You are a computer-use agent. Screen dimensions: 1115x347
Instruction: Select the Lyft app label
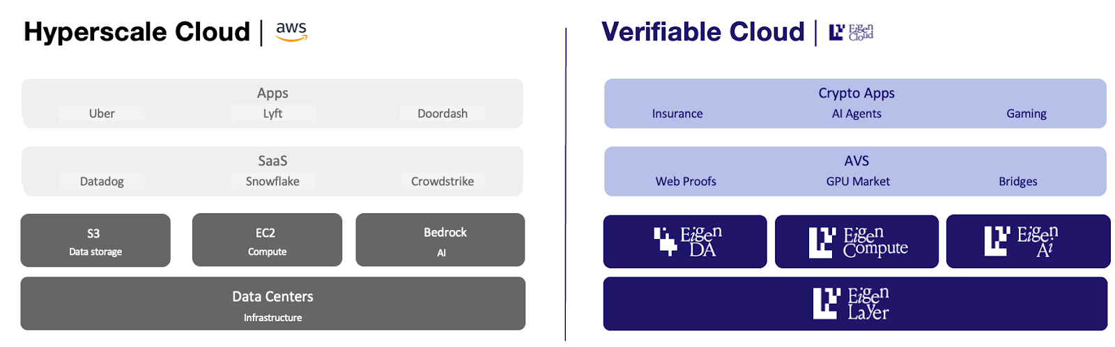(x=272, y=114)
